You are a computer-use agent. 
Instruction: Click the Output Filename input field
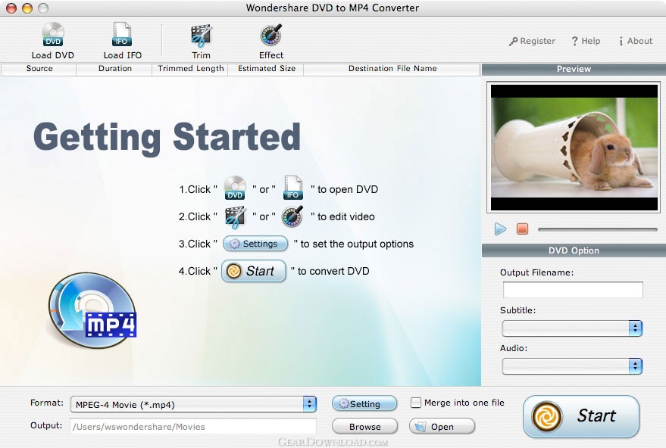573,290
